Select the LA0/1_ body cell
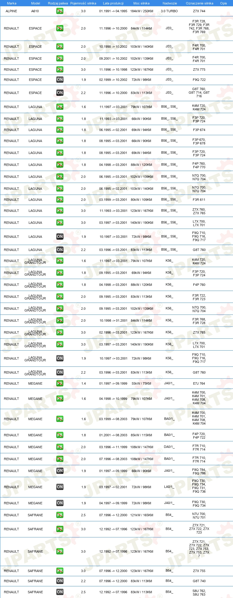Viewport: 233px width, 598px height. tap(169, 487)
